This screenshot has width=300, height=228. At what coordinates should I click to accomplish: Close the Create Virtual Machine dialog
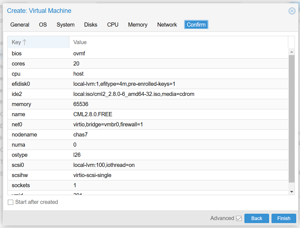292,11
